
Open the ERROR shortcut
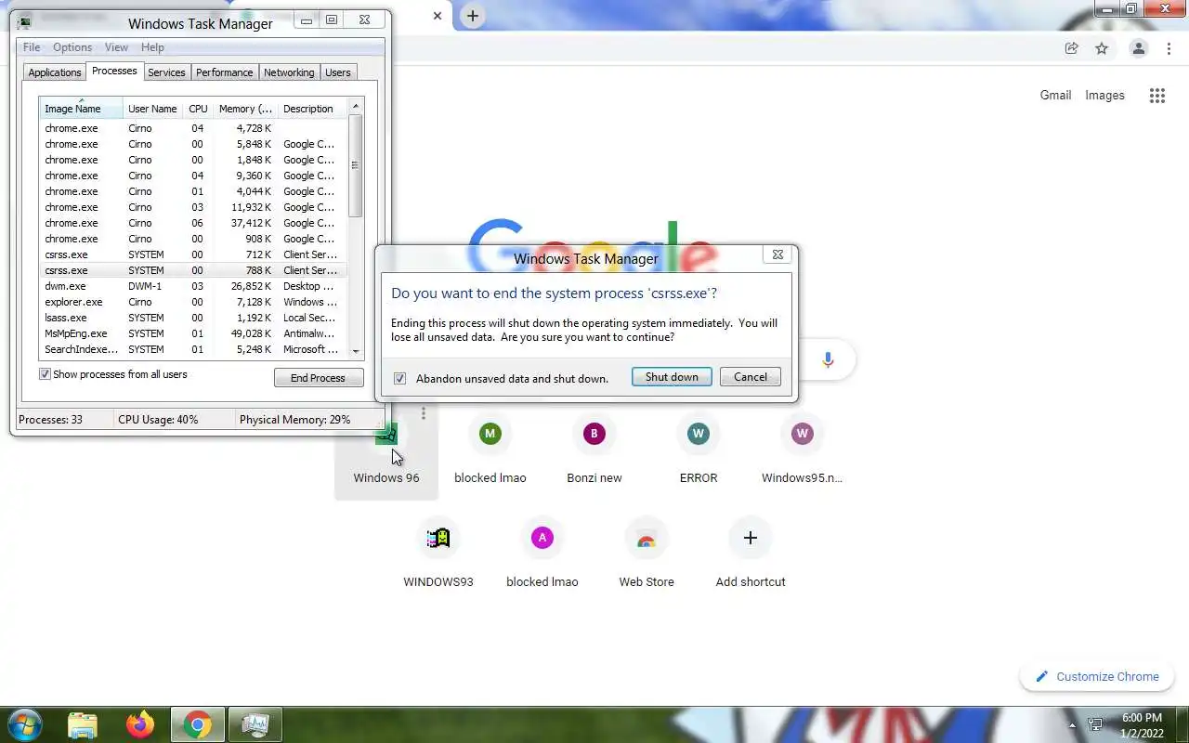tap(699, 450)
